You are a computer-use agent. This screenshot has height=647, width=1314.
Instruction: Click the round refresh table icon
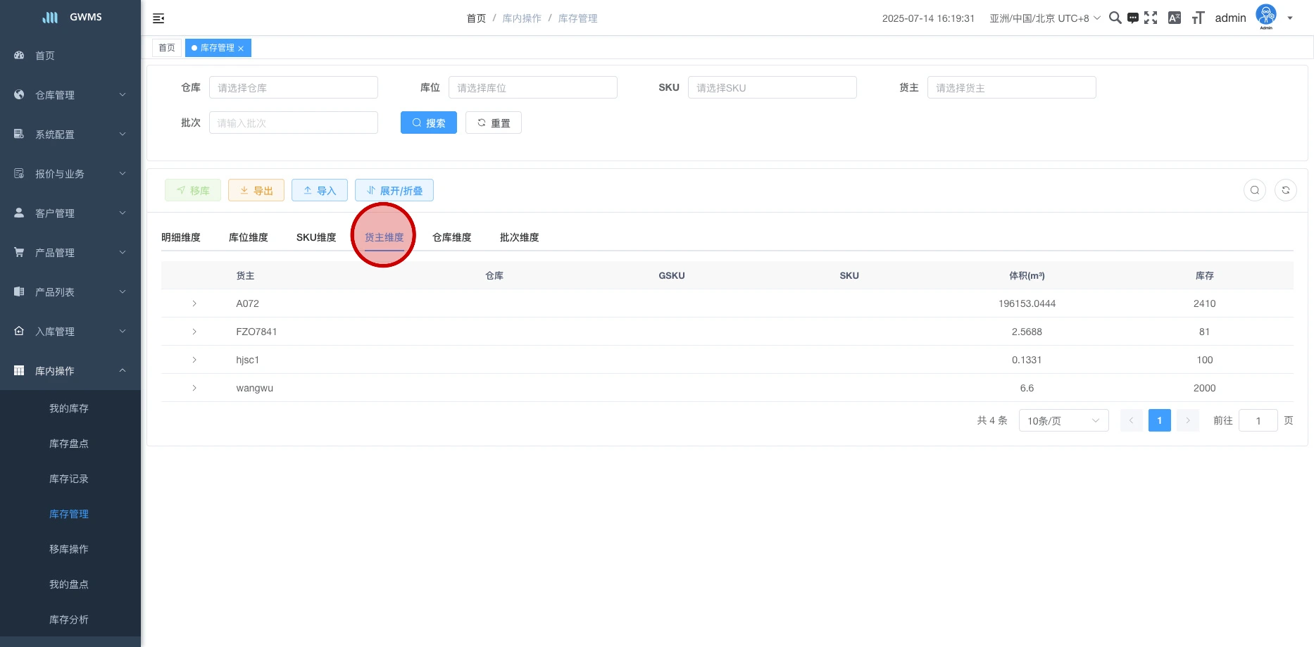point(1285,190)
